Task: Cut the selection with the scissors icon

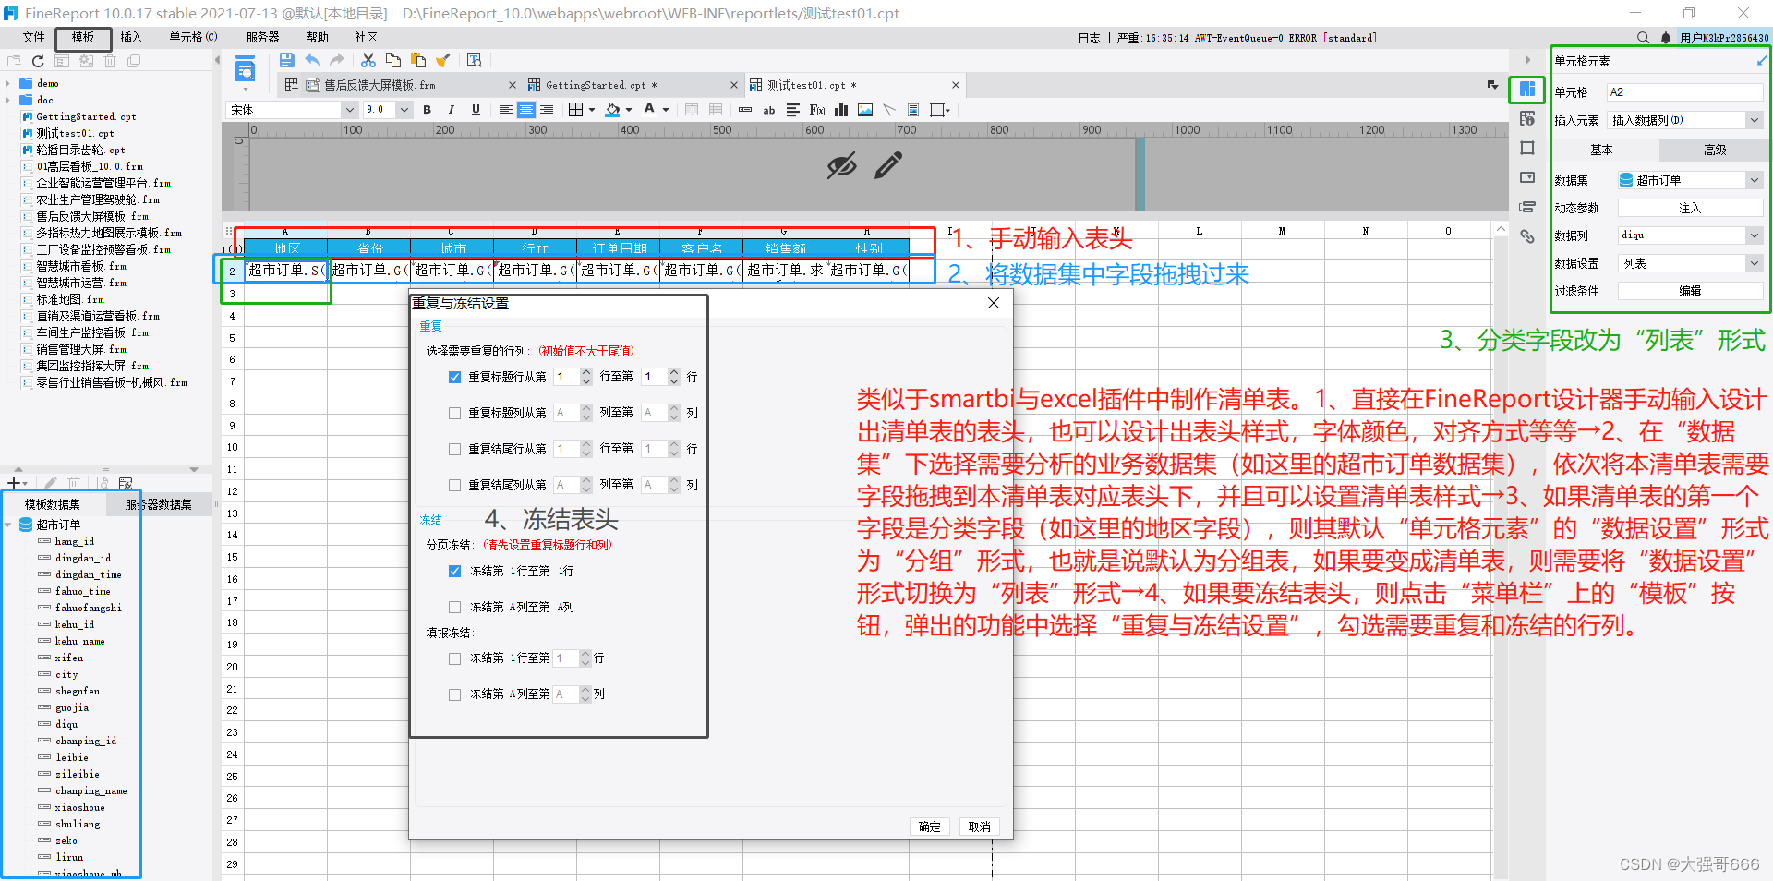Action: (x=368, y=60)
